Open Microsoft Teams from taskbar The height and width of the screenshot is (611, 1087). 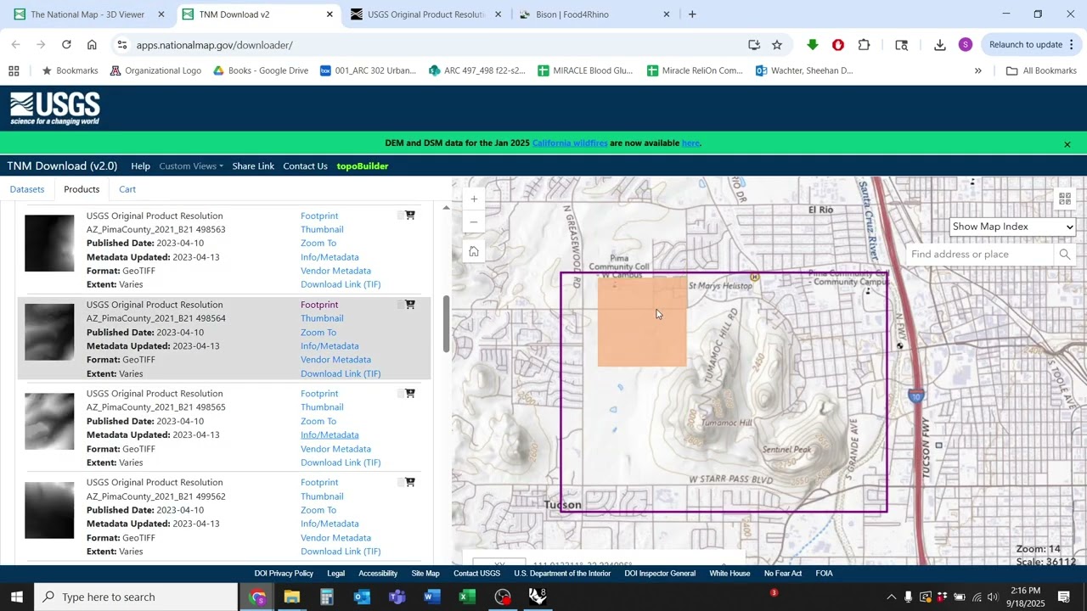click(397, 597)
